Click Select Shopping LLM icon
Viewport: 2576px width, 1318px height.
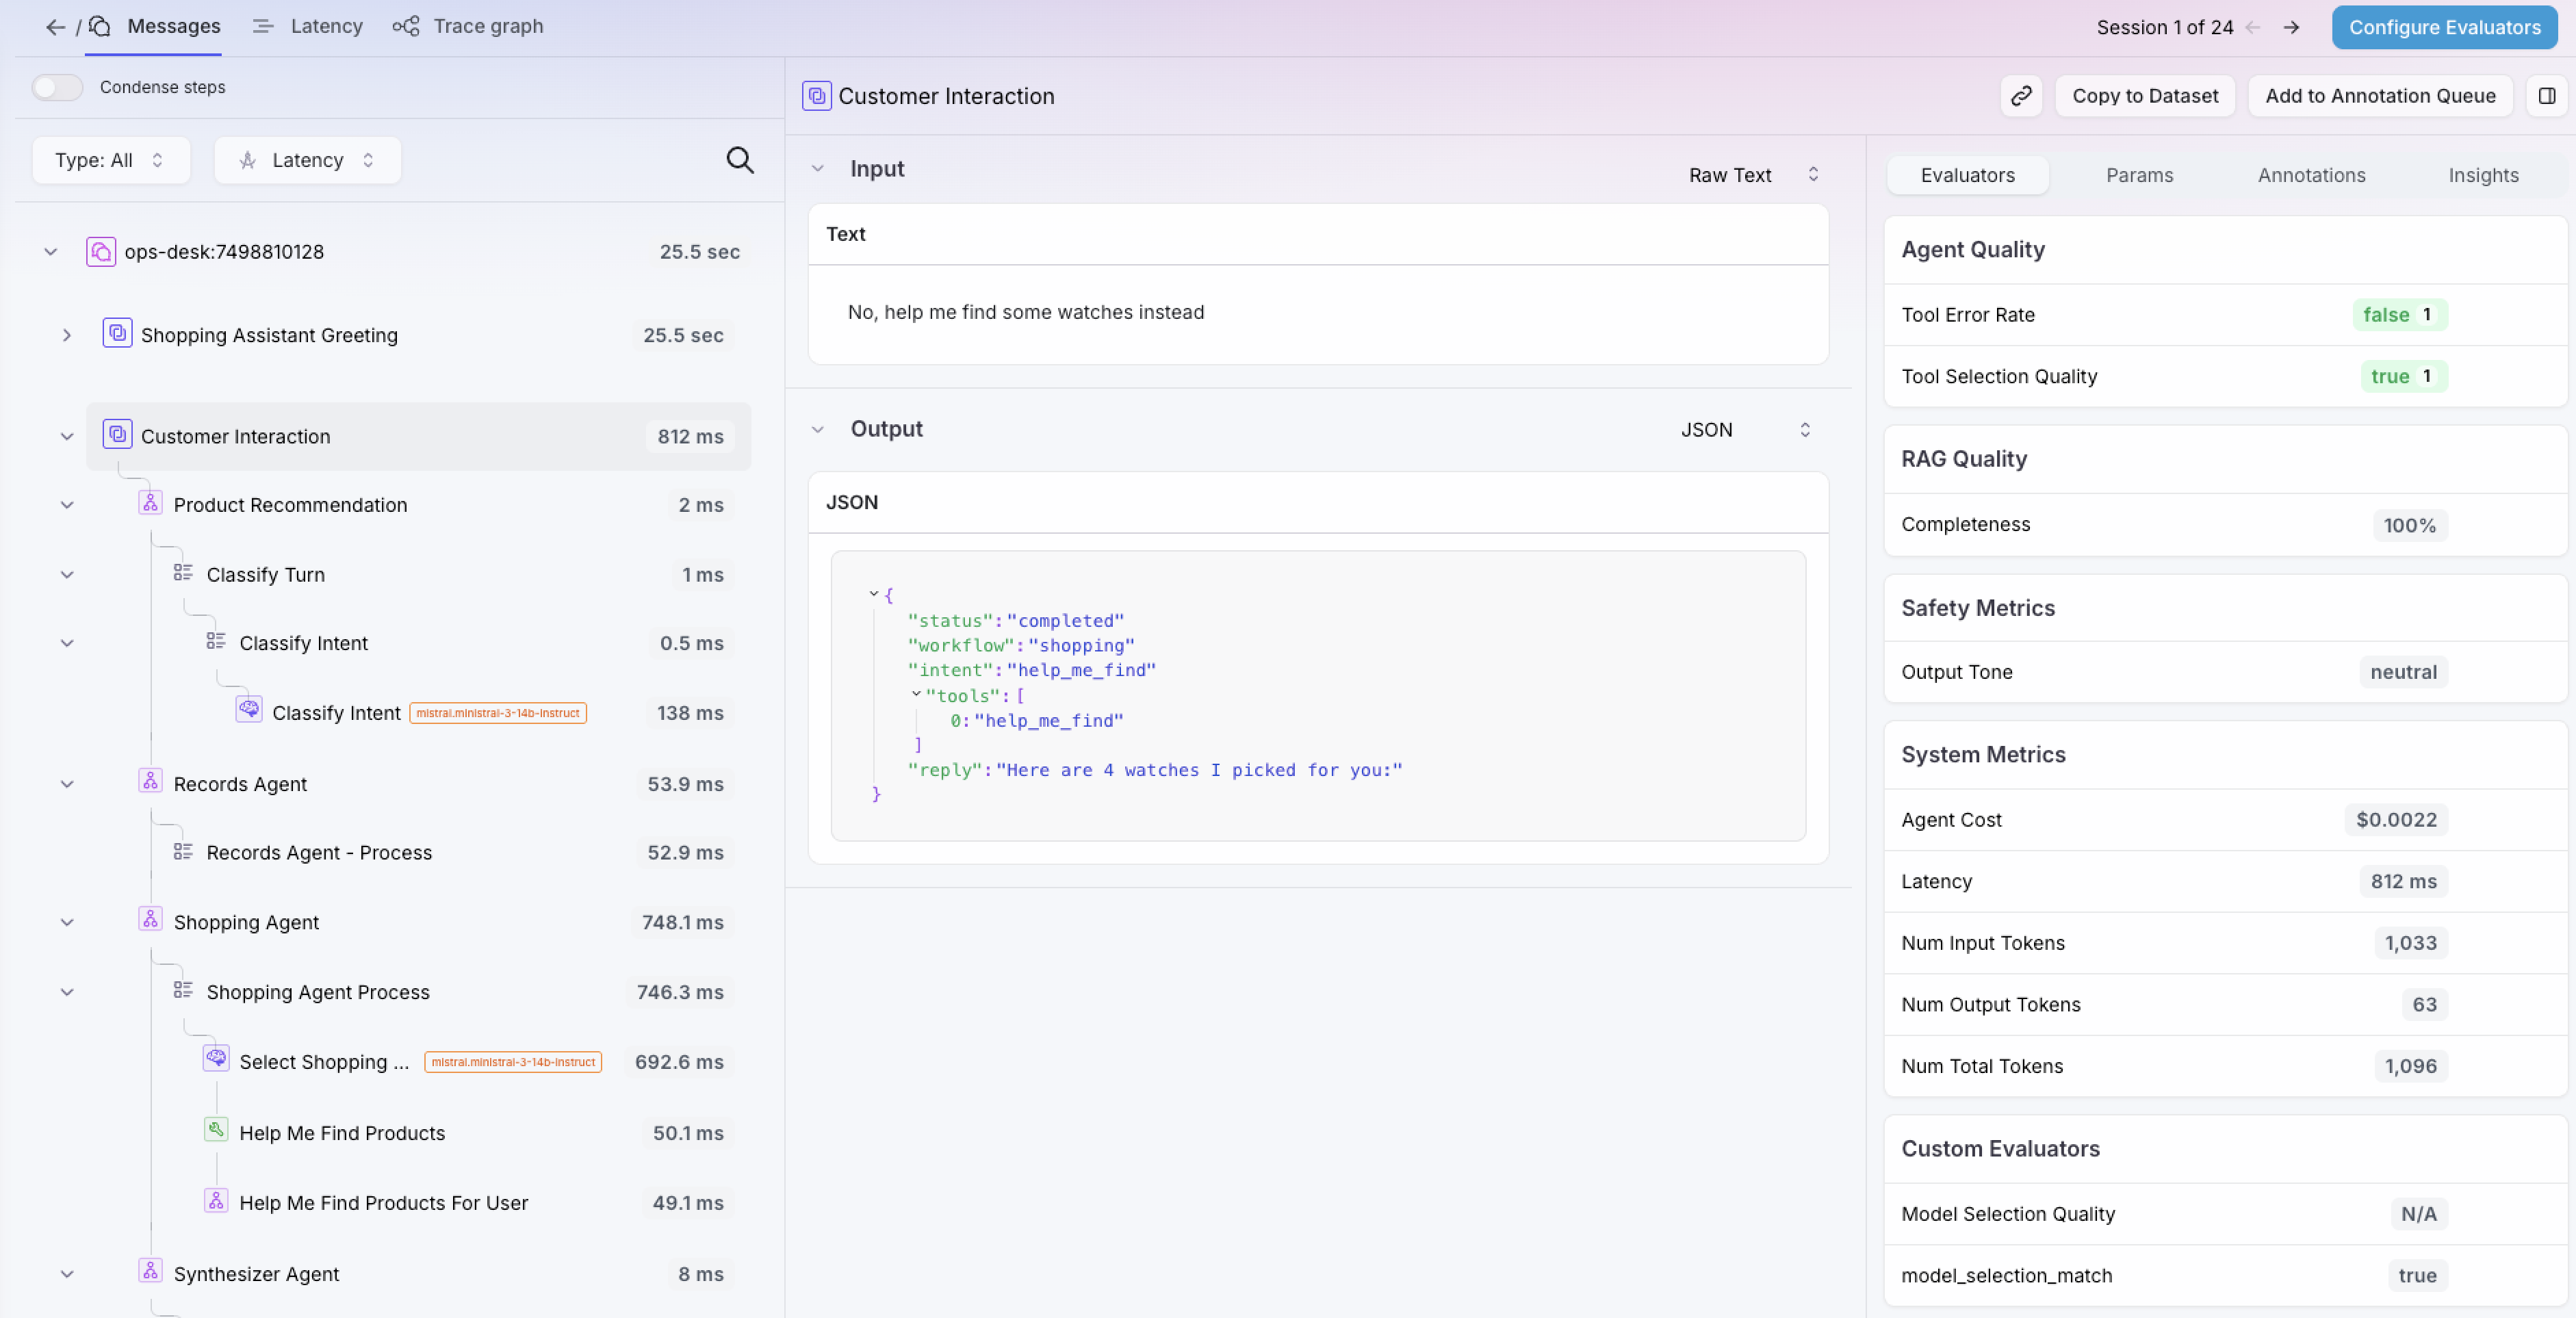(216, 1058)
